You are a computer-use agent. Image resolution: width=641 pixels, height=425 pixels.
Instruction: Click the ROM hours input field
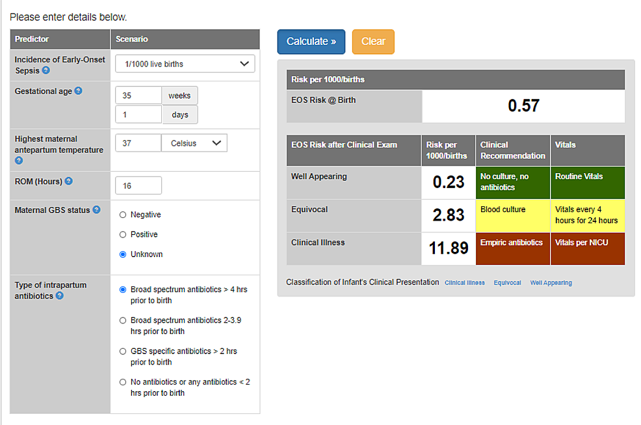(x=138, y=185)
